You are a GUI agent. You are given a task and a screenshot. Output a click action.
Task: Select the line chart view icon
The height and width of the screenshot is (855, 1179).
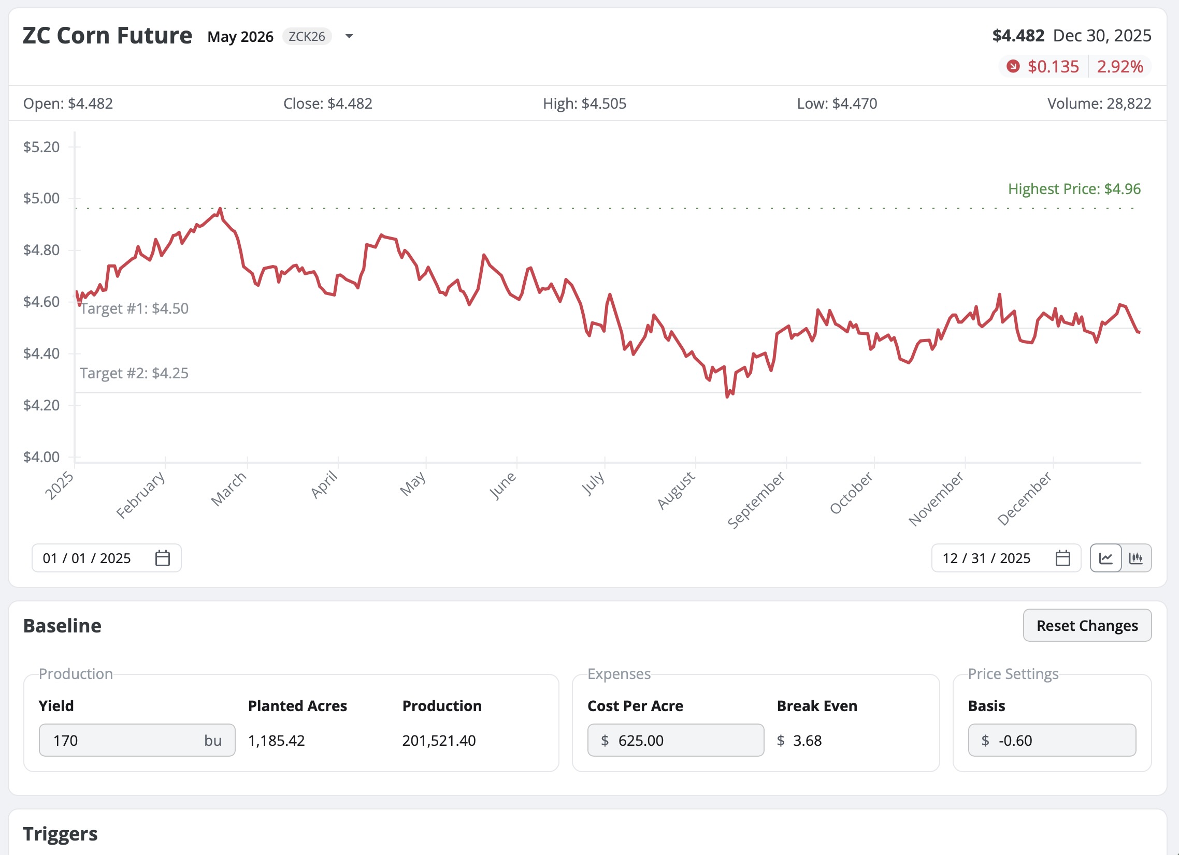point(1107,558)
